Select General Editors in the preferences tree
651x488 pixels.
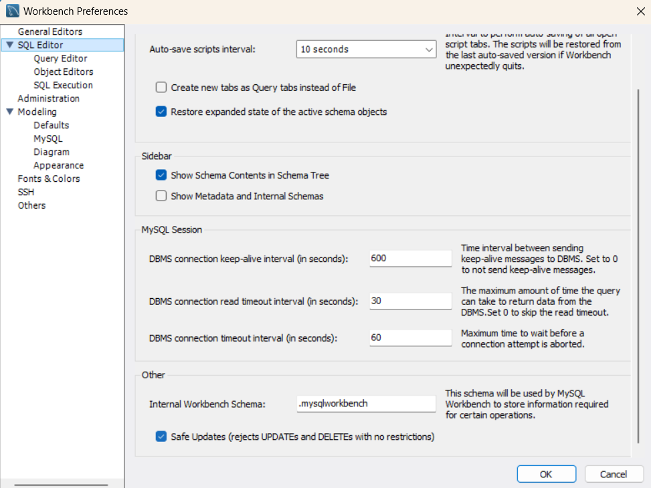[x=50, y=31]
